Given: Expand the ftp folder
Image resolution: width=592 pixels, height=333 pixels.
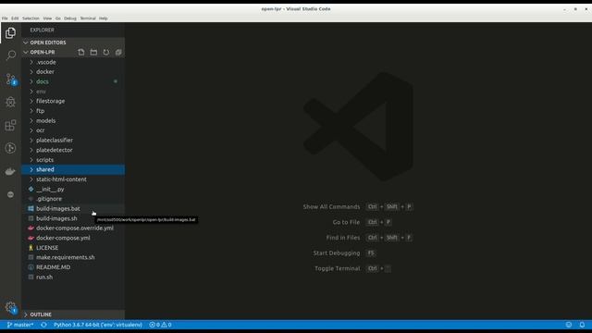Looking at the screenshot, I should [73, 111].
